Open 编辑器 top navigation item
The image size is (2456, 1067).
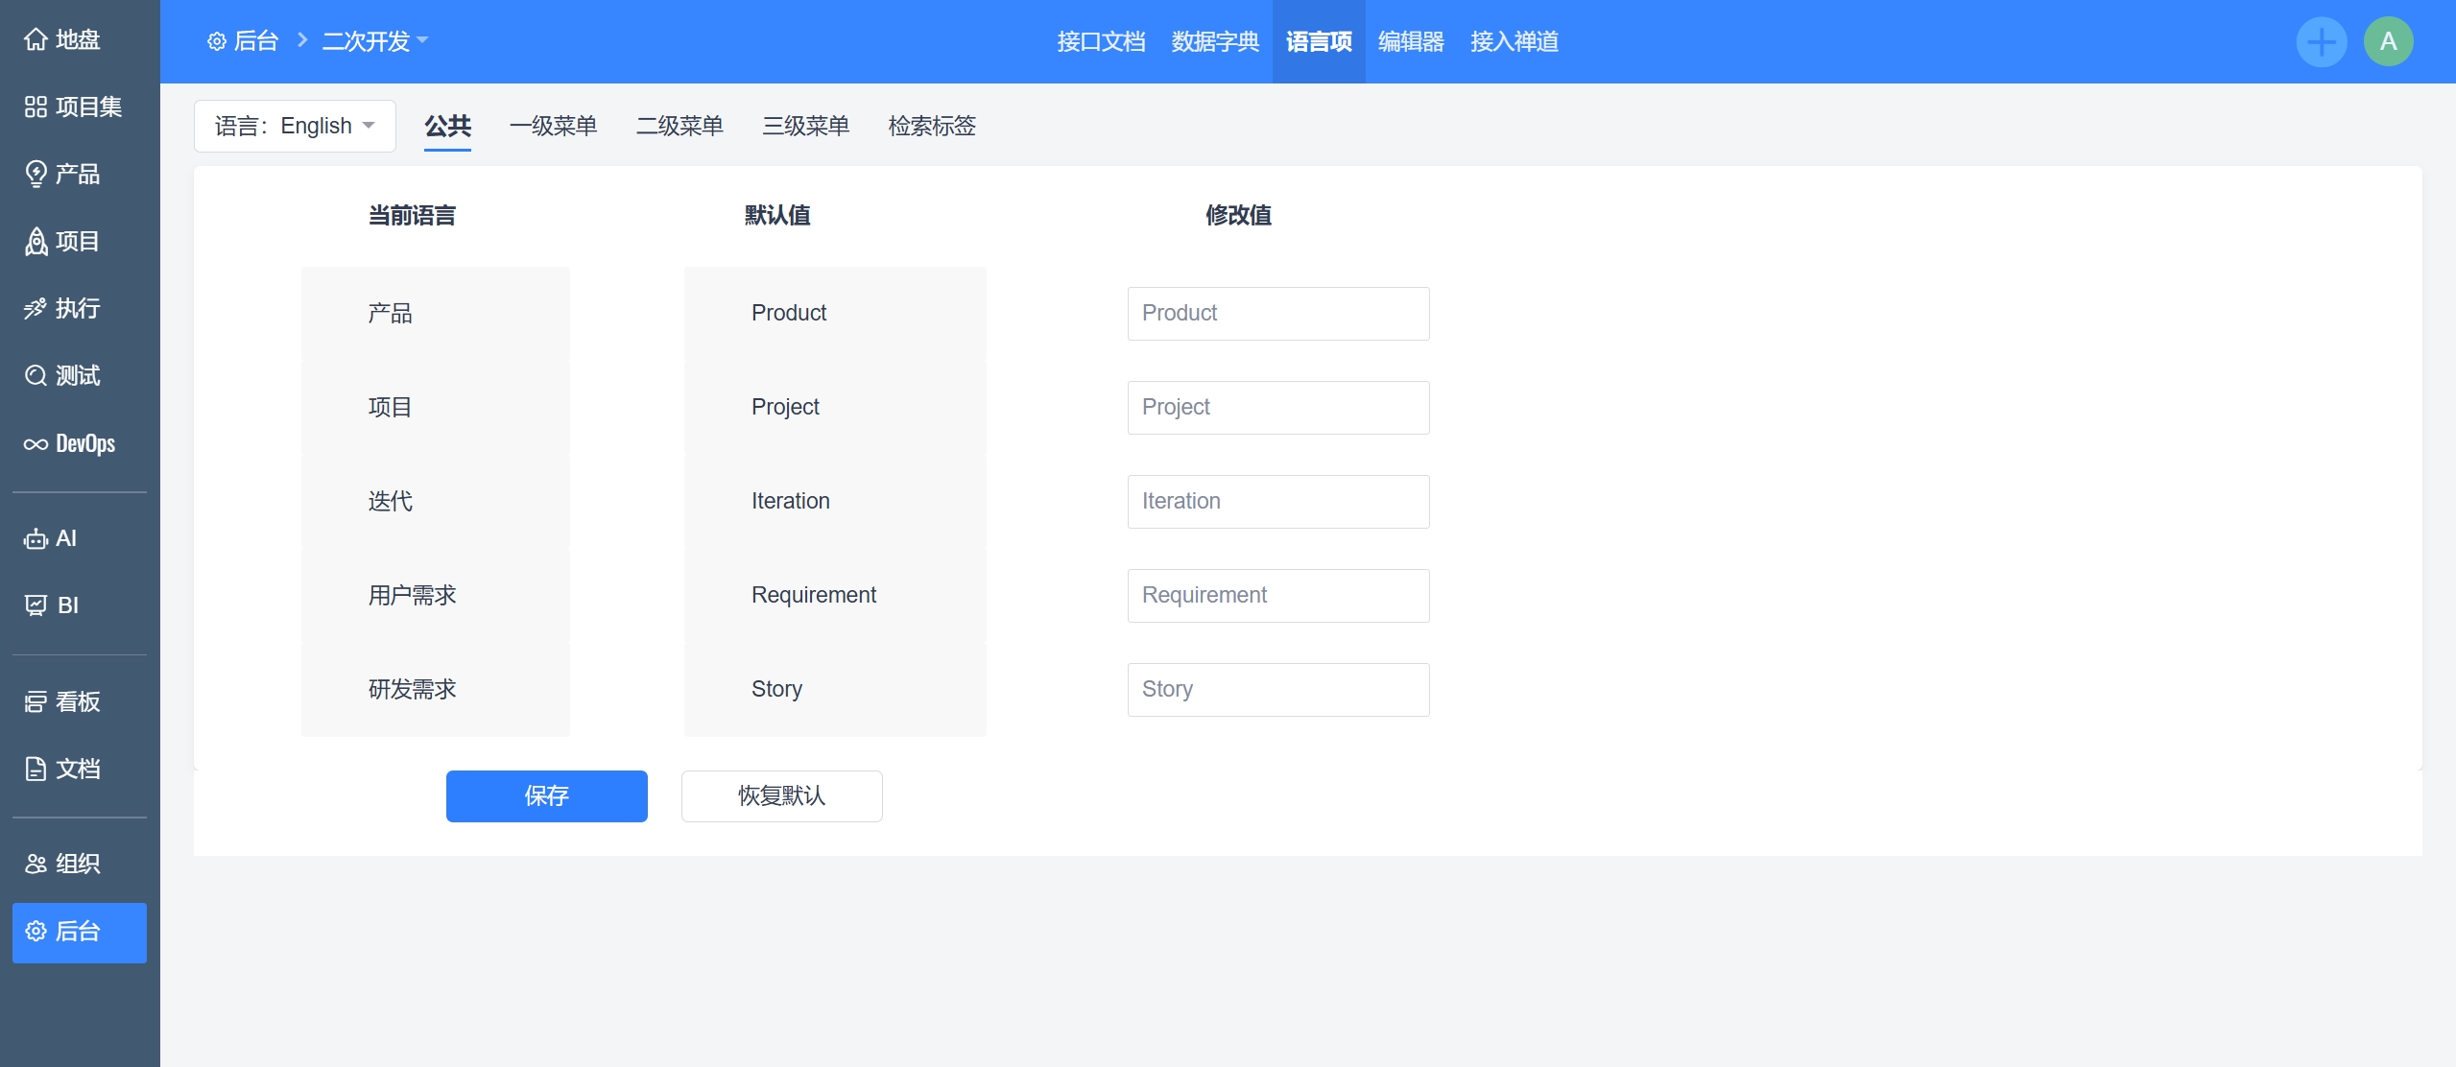[x=1411, y=41]
